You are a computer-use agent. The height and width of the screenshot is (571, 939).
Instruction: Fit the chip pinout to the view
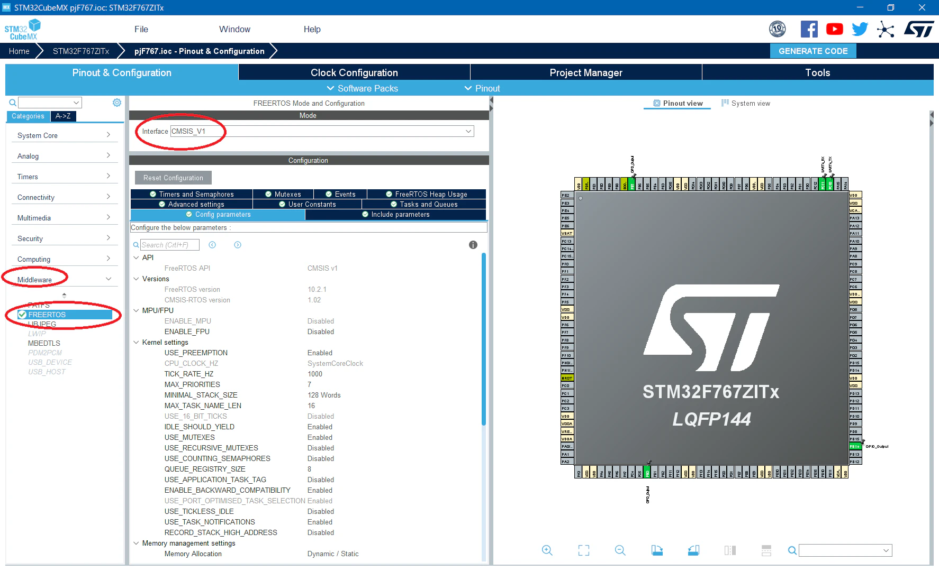tap(584, 550)
